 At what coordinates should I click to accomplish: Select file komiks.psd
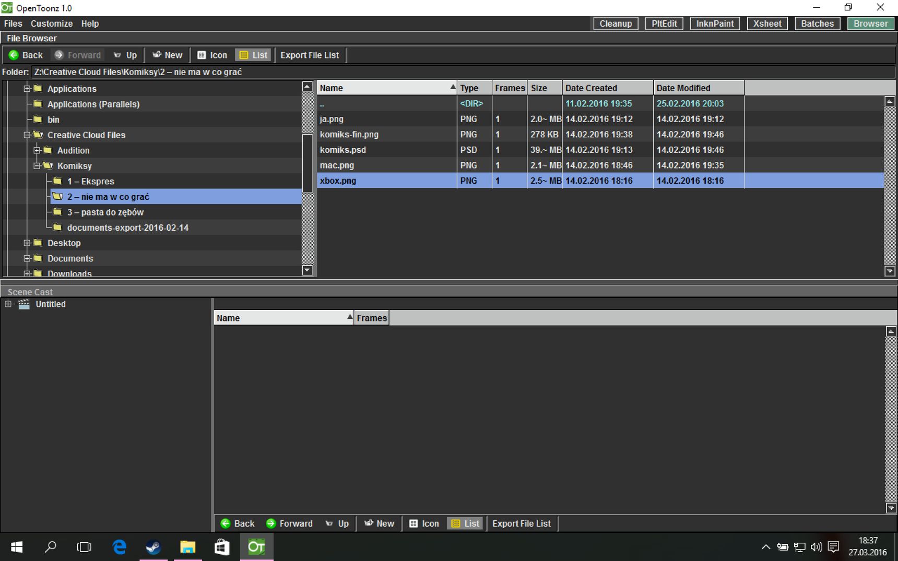pos(600,150)
